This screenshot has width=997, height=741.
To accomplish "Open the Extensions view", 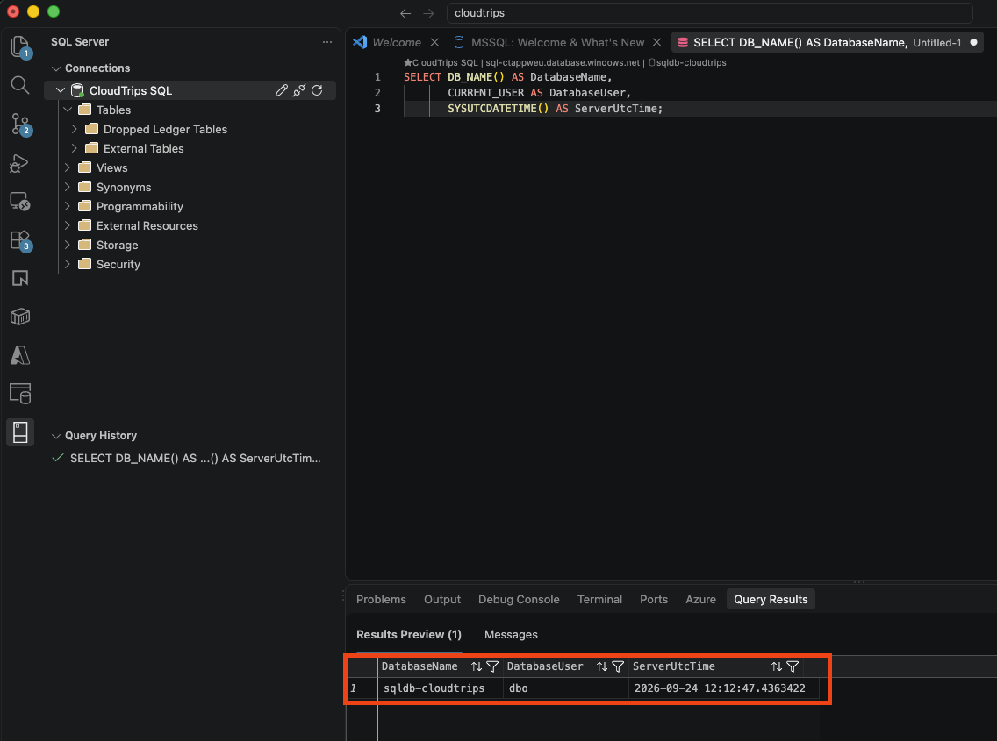I will coord(19,240).
